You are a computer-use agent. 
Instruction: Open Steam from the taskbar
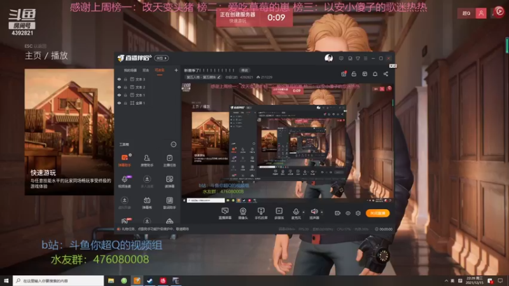point(150,281)
